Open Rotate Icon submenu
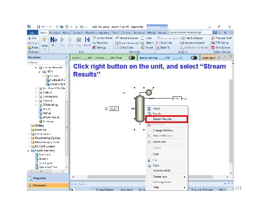Viewport: 262px width, 197px height. [167, 177]
